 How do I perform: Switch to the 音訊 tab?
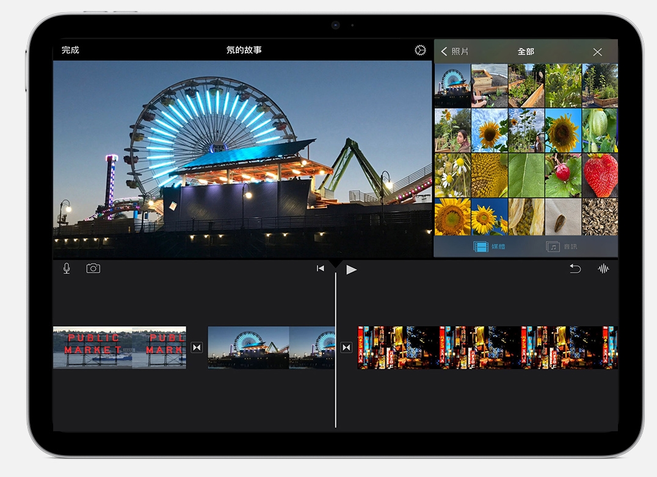[562, 247]
